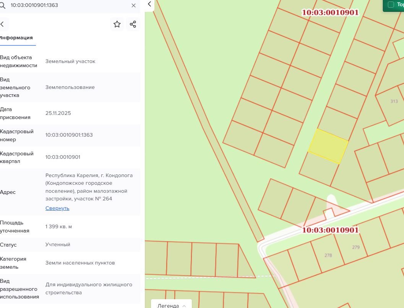The width and height of the screenshot is (404, 308).
Task: Click the Кадастровый квартал value 10:03:0010901
Action: click(63, 157)
